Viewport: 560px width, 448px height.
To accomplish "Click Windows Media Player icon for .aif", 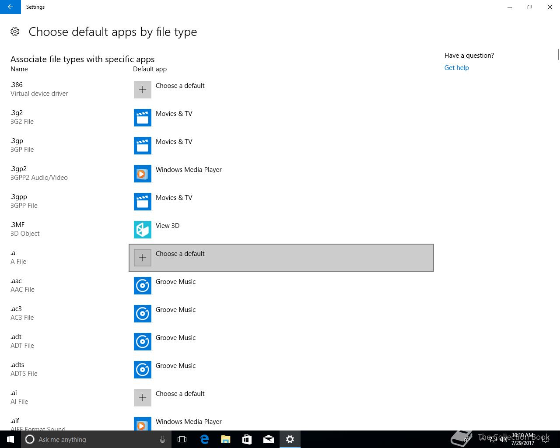I will tap(143, 423).
